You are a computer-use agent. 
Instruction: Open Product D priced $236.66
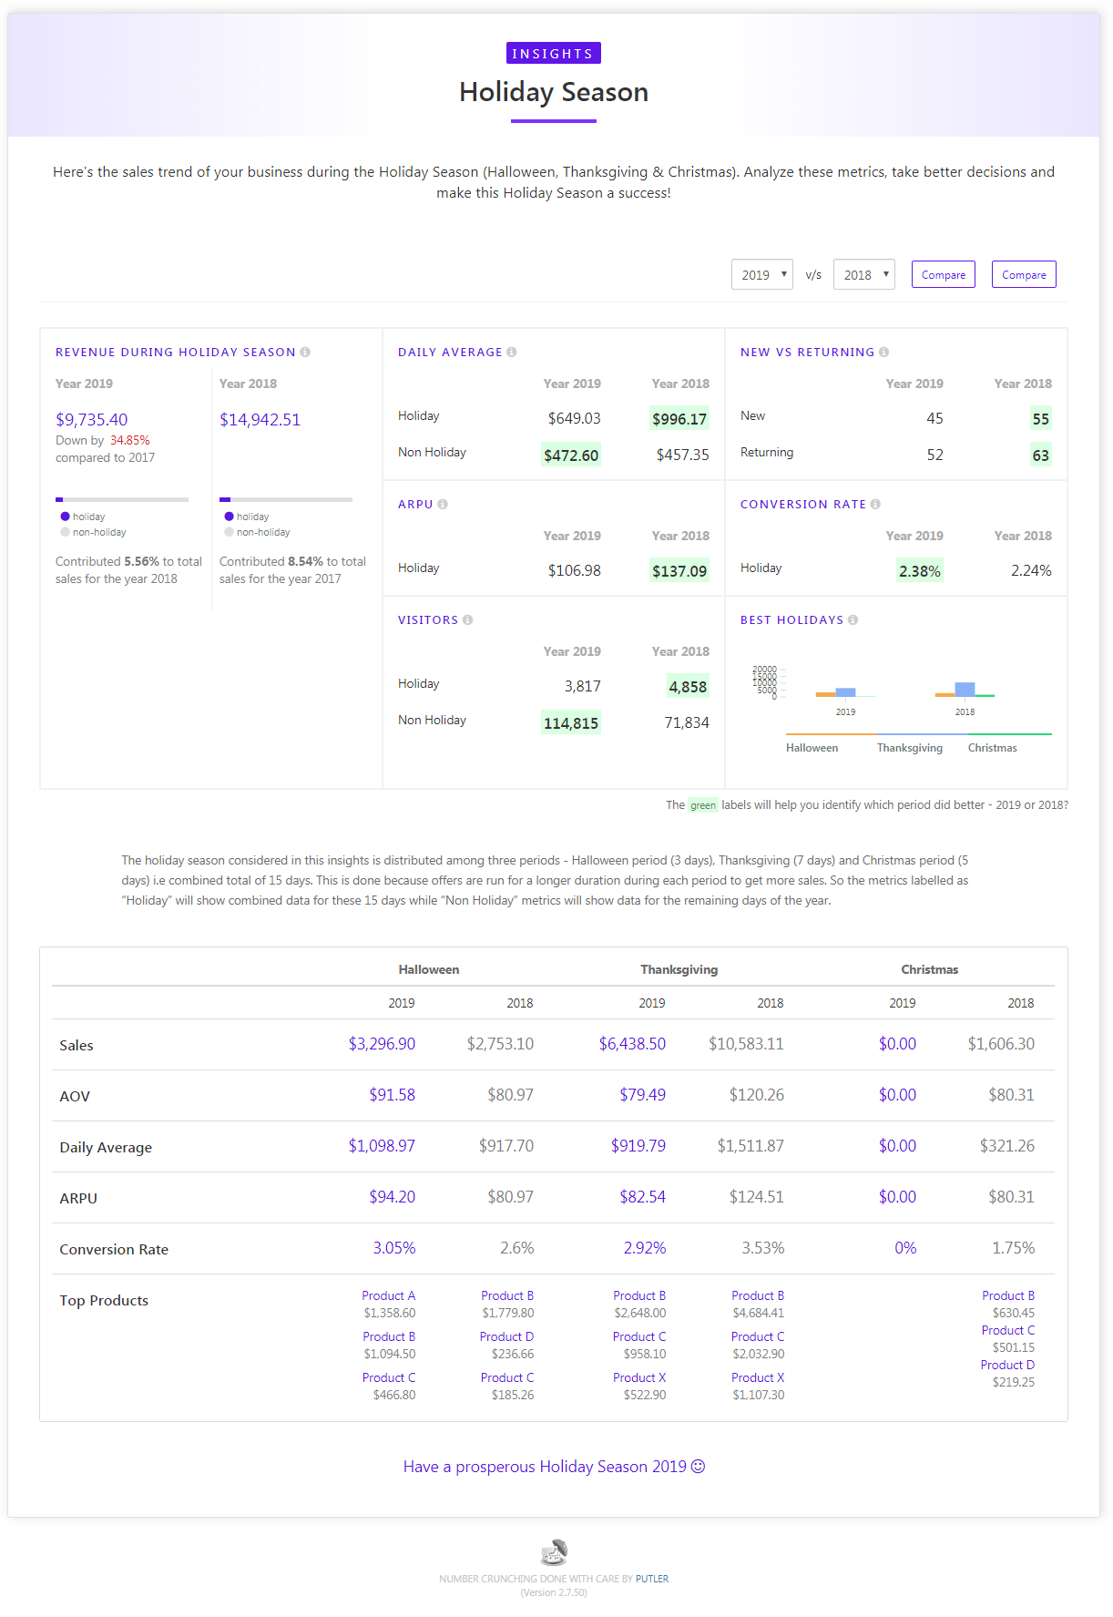pyautogui.click(x=506, y=1337)
